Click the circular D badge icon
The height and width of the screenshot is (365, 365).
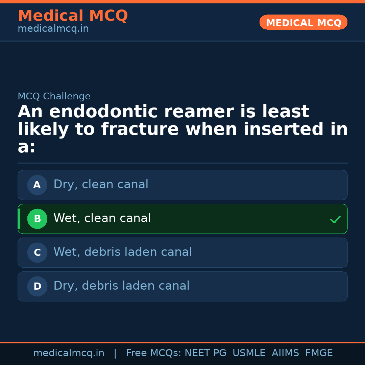click(x=37, y=286)
